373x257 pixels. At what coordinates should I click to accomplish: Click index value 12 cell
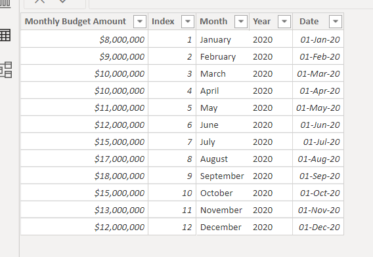click(172, 227)
